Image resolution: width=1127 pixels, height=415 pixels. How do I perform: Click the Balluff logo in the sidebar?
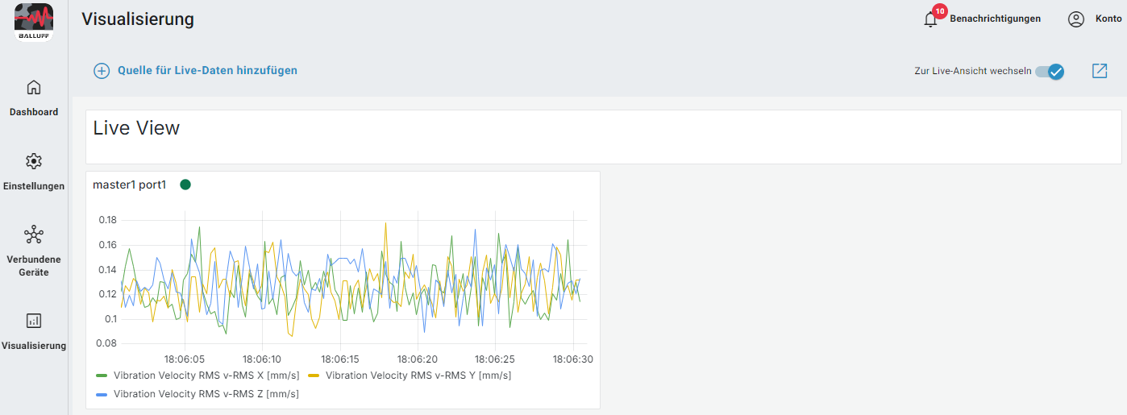pyautogui.click(x=34, y=22)
